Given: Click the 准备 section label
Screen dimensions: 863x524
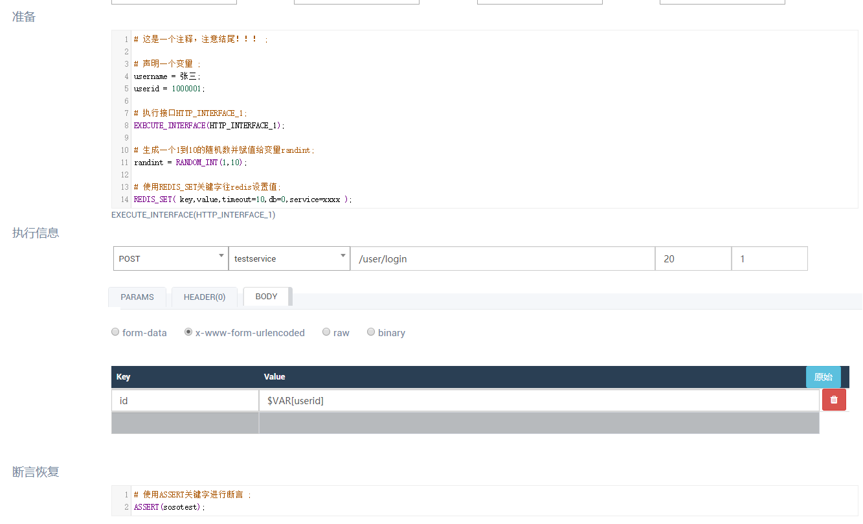Looking at the screenshot, I should (x=24, y=17).
